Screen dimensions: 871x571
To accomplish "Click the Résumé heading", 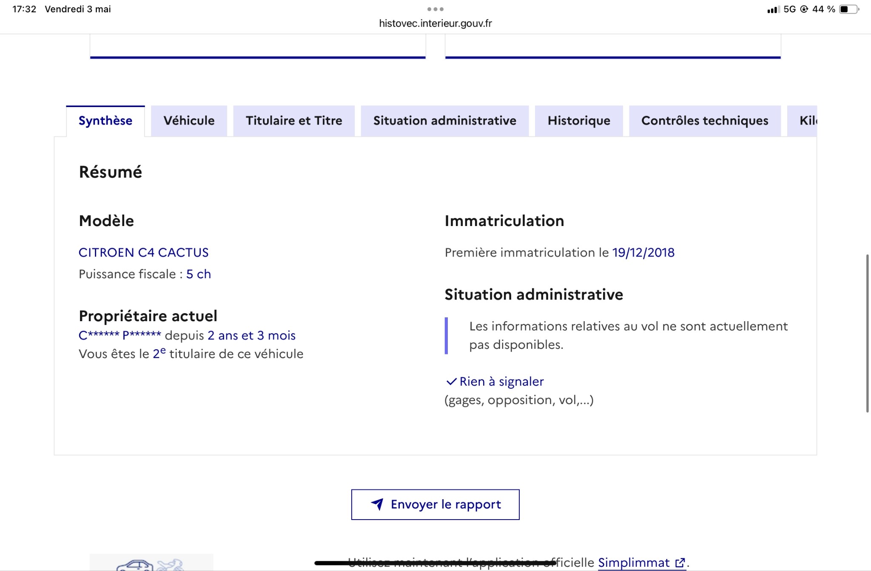I will coord(111,172).
